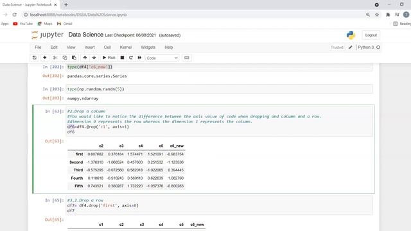Click the output numpy.ndarray
Image resolution: width=411 pixels, height=231 pixels.
point(83,98)
